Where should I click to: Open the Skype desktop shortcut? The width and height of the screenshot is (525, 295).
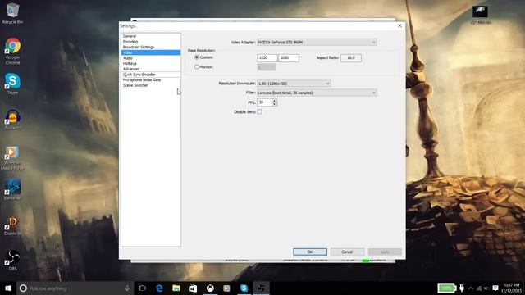pos(13,84)
